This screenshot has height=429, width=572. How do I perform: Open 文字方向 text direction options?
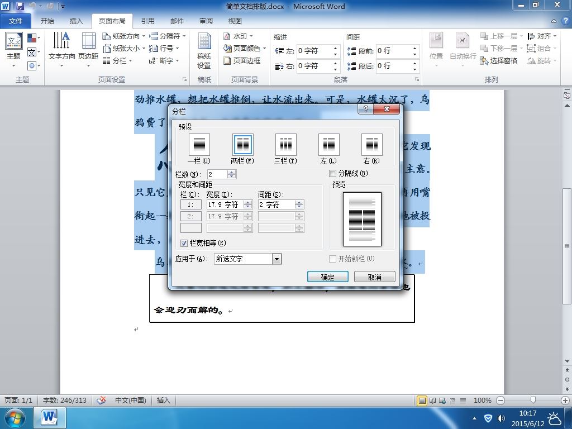coord(61,50)
